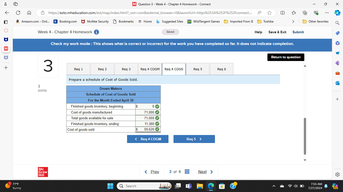Open the Amazon.com favorite
343x192 pixels.
tap(33, 21)
